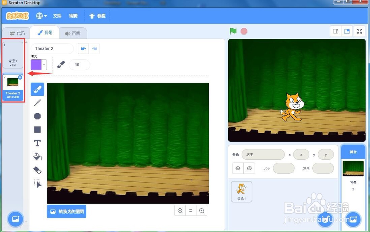The image size is (370, 232).
Task: Select backdrop 1 背景1 thumbnail
Action: [13, 55]
